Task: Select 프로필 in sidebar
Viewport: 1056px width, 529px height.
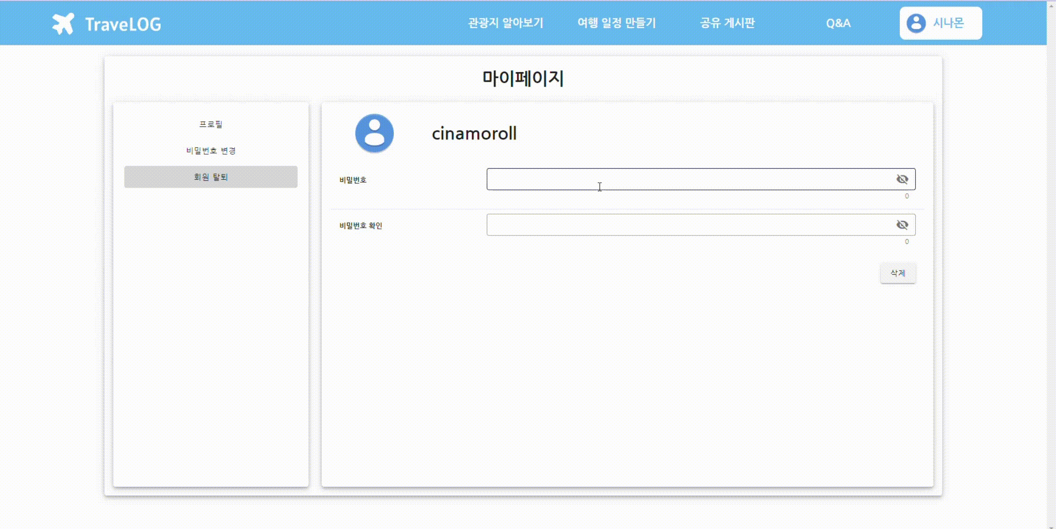Action: pos(211,124)
